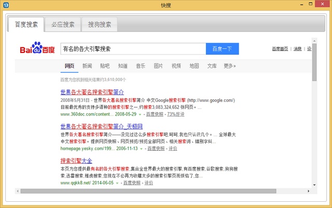Click the vertical scrollbar up arrow

[x=314, y=41]
